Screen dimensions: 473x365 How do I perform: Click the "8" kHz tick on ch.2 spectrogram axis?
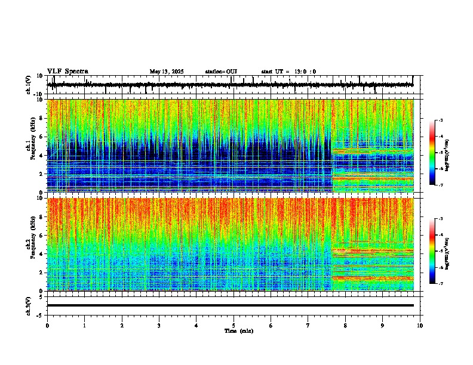[x=42, y=217]
